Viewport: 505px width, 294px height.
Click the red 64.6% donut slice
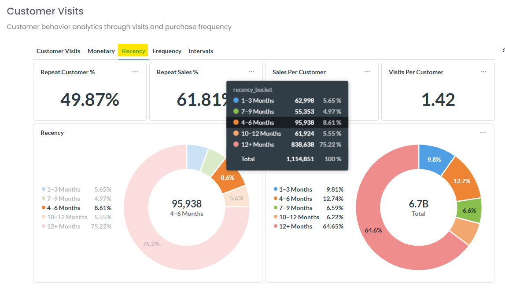373,230
